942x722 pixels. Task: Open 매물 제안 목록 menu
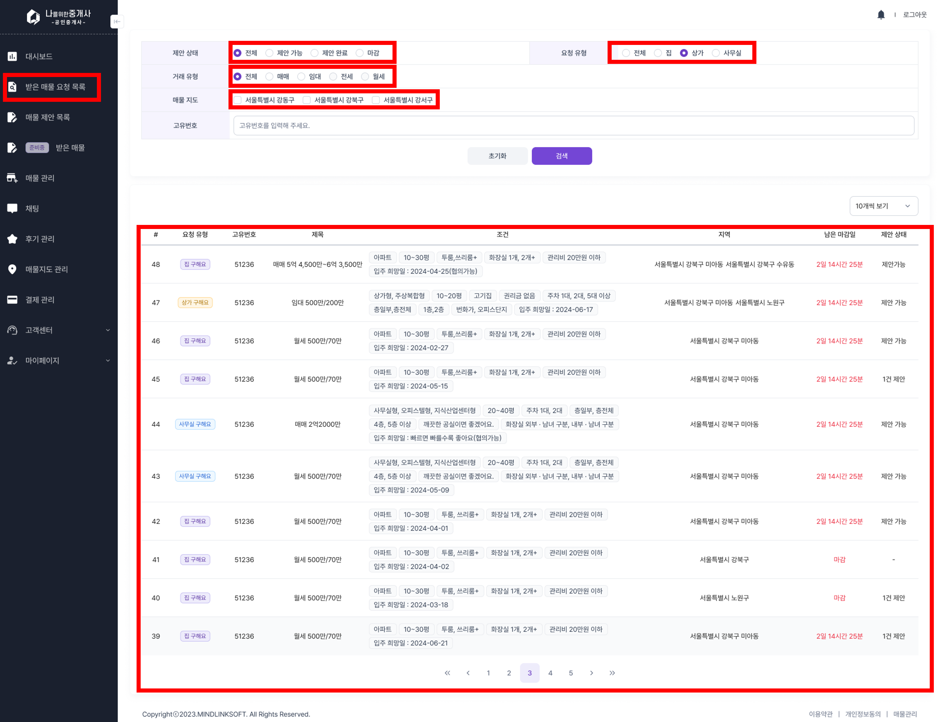(48, 117)
